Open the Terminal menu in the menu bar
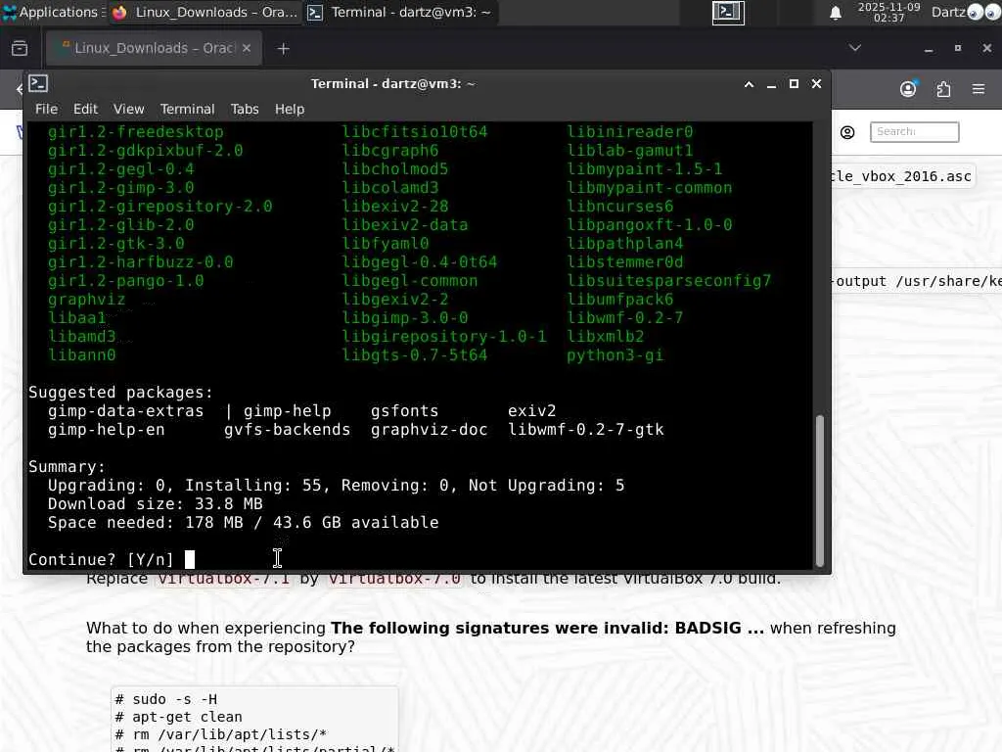 tap(187, 109)
